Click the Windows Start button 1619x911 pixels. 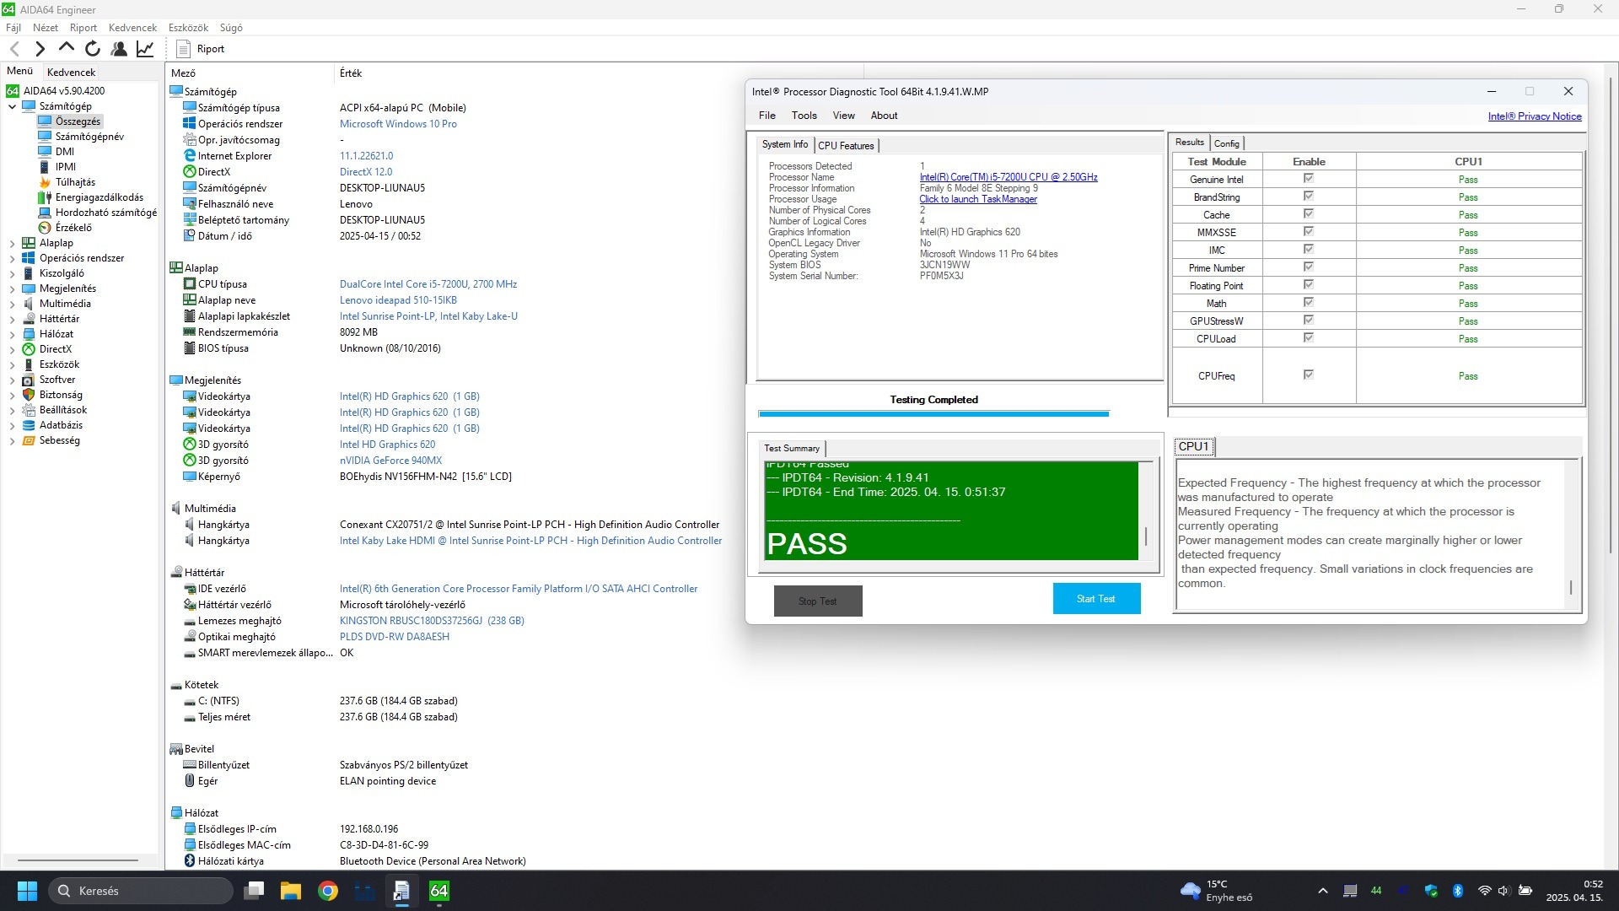click(27, 891)
